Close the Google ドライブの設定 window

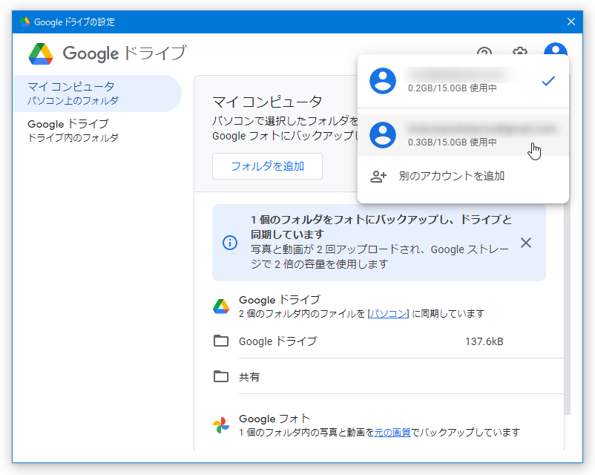571,22
